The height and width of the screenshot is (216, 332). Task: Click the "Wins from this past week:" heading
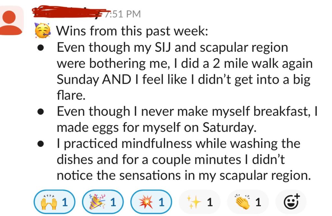(132, 31)
